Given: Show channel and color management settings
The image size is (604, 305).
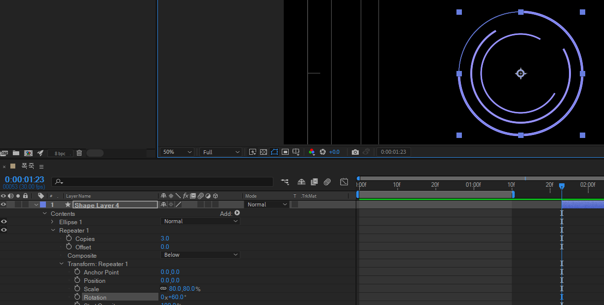Looking at the screenshot, I should tap(312, 152).
